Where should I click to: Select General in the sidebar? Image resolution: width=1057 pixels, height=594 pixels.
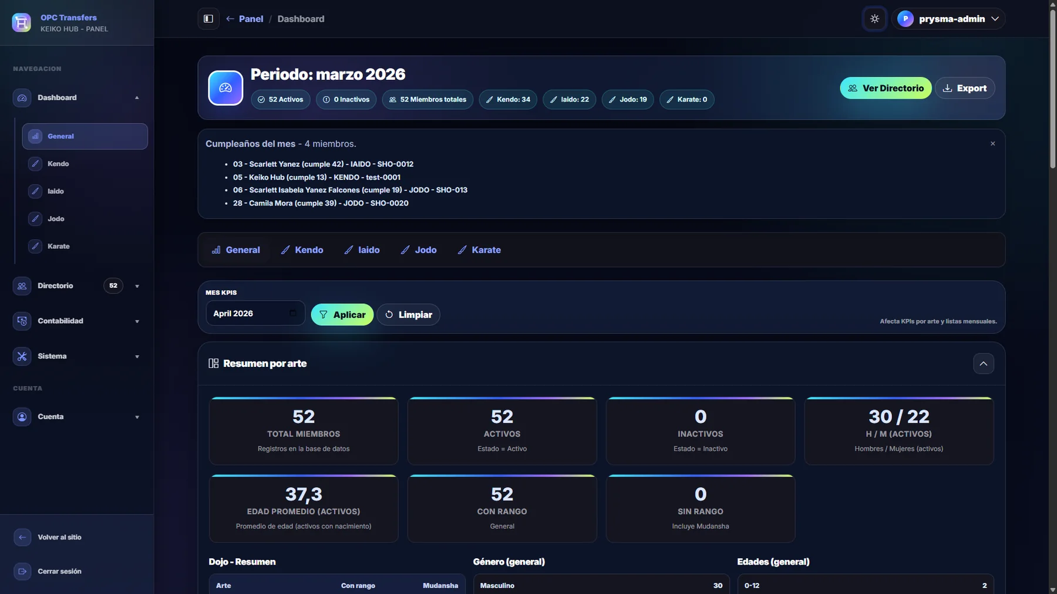(x=85, y=136)
